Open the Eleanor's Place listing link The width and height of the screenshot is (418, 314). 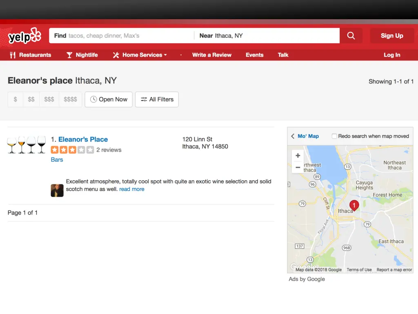83,139
